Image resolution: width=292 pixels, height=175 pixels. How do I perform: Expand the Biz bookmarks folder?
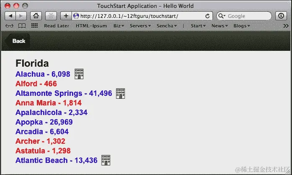click(x=119, y=26)
